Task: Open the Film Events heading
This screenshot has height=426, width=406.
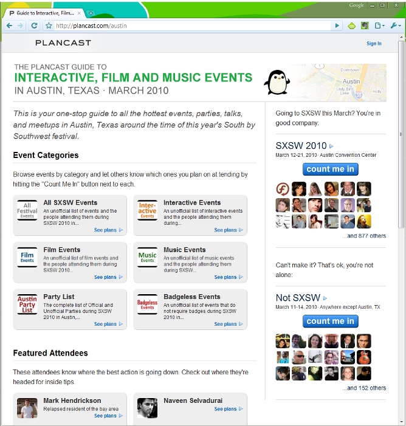Action: point(62,250)
